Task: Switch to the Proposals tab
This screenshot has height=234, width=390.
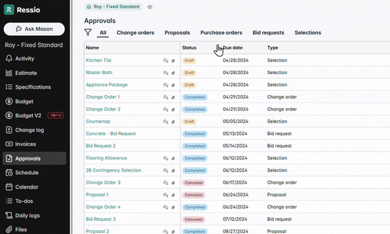Action: pyautogui.click(x=177, y=32)
